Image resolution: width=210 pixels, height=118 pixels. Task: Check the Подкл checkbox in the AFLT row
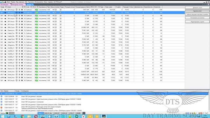click(x=61, y=75)
